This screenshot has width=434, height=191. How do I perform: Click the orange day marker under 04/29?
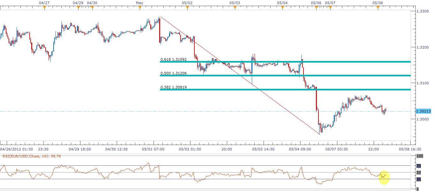coord(78,8)
